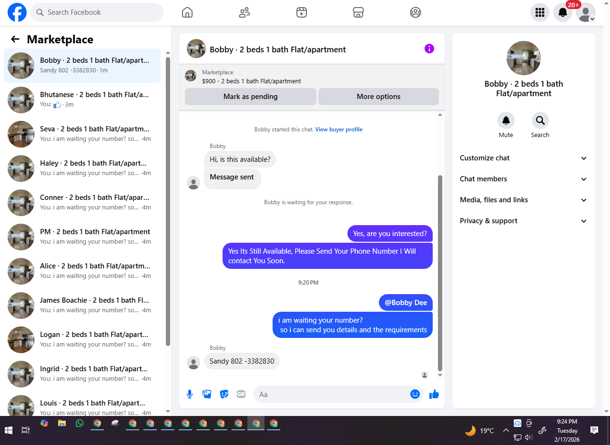Mute this chat with the bell icon
610x445 pixels.
[x=506, y=120]
